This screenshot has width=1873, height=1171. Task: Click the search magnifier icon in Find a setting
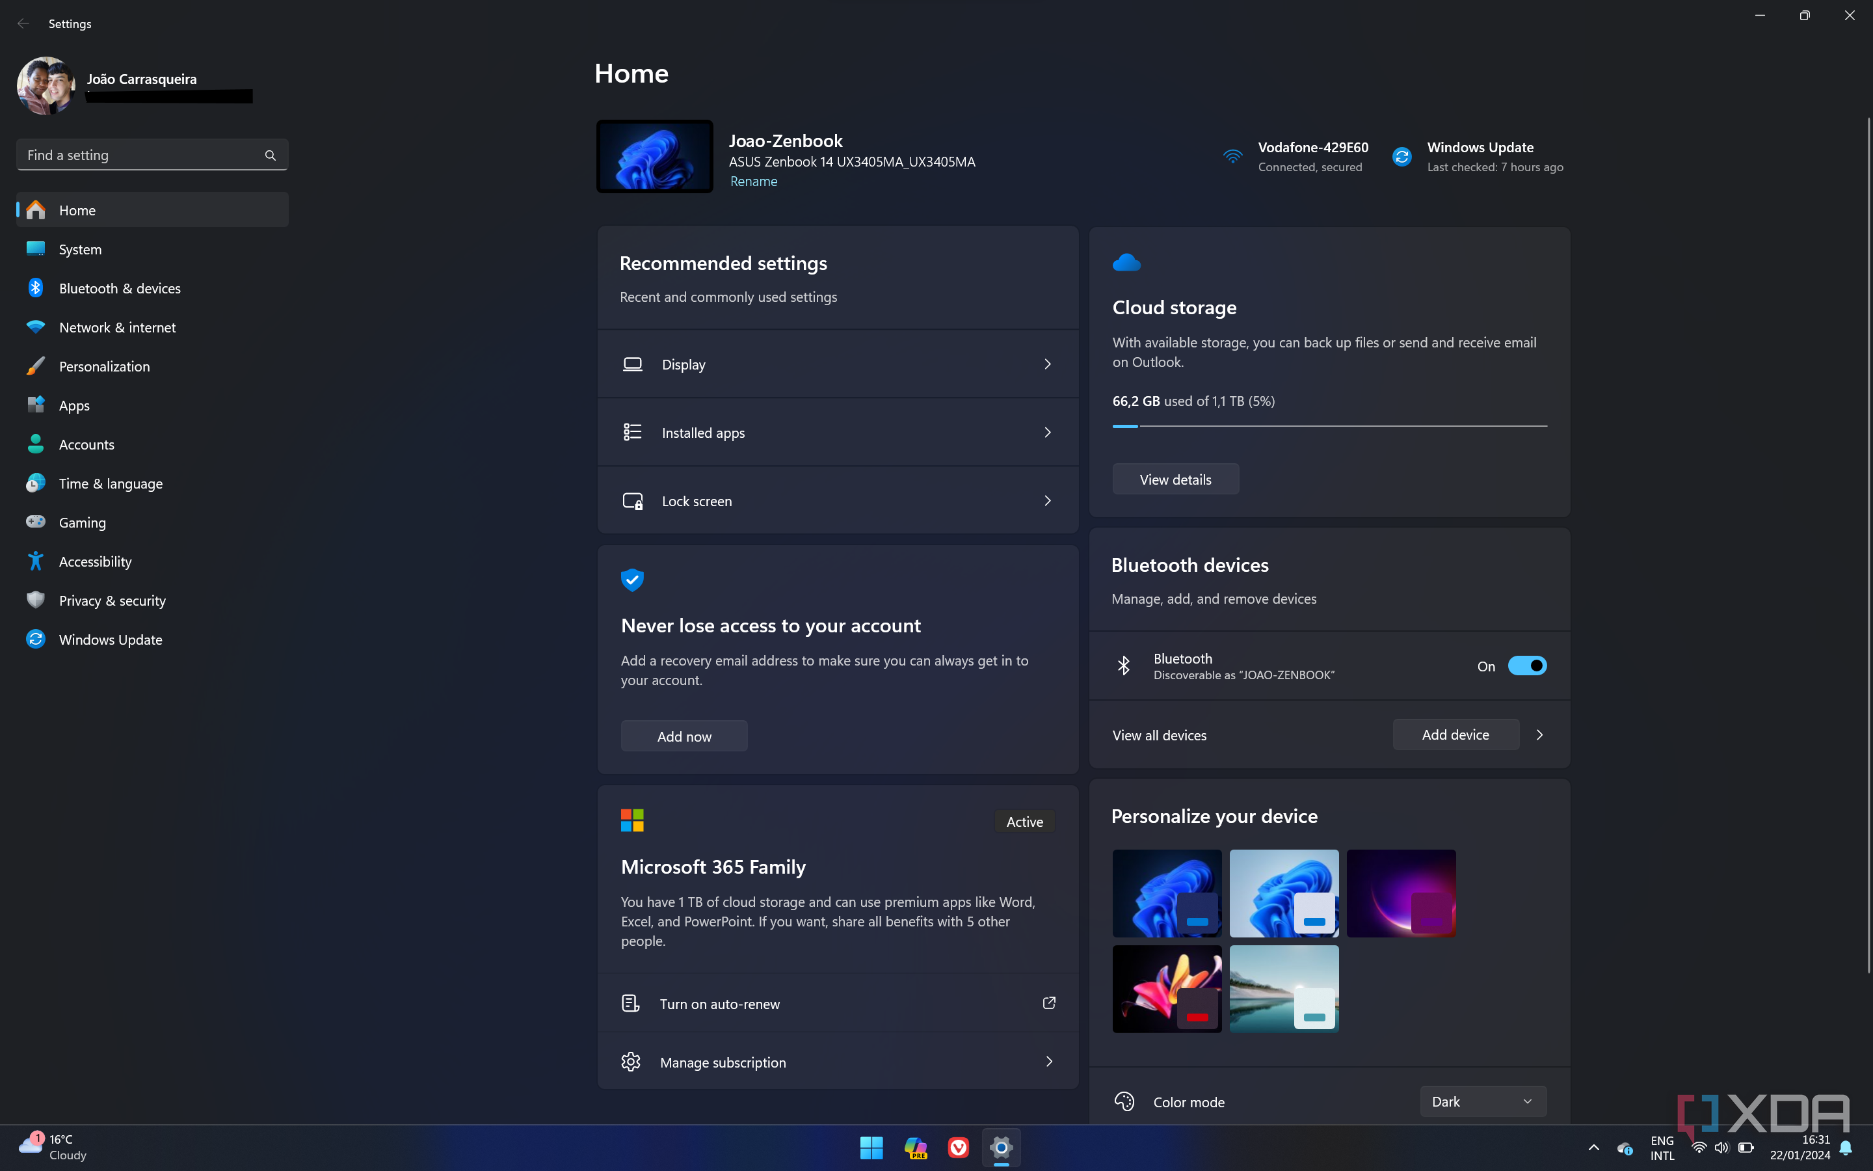pos(270,155)
